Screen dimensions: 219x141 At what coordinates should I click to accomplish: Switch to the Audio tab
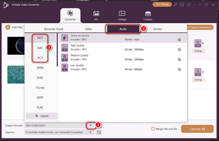tap(123, 29)
